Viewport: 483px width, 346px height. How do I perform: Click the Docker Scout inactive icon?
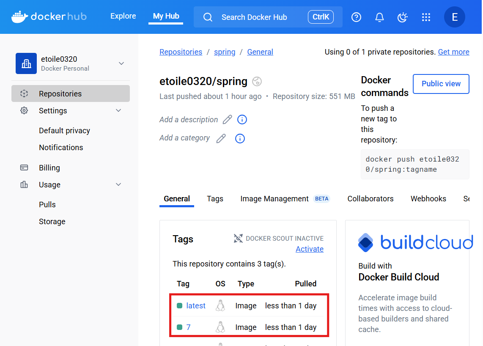[238, 238]
